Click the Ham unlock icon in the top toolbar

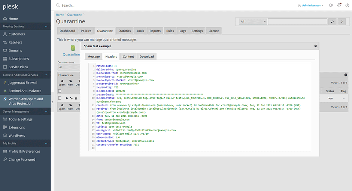(x=70, y=81)
